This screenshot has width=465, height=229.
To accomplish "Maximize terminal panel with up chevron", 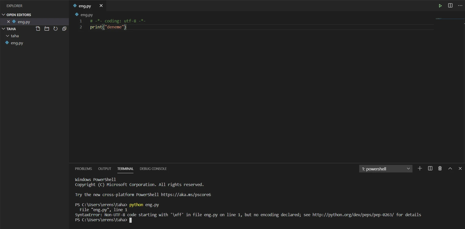I will pyautogui.click(x=450, y=168).
